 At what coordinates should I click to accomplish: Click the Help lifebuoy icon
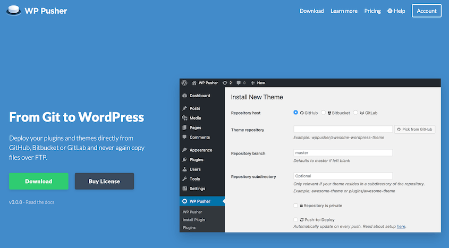click(389, 11)
